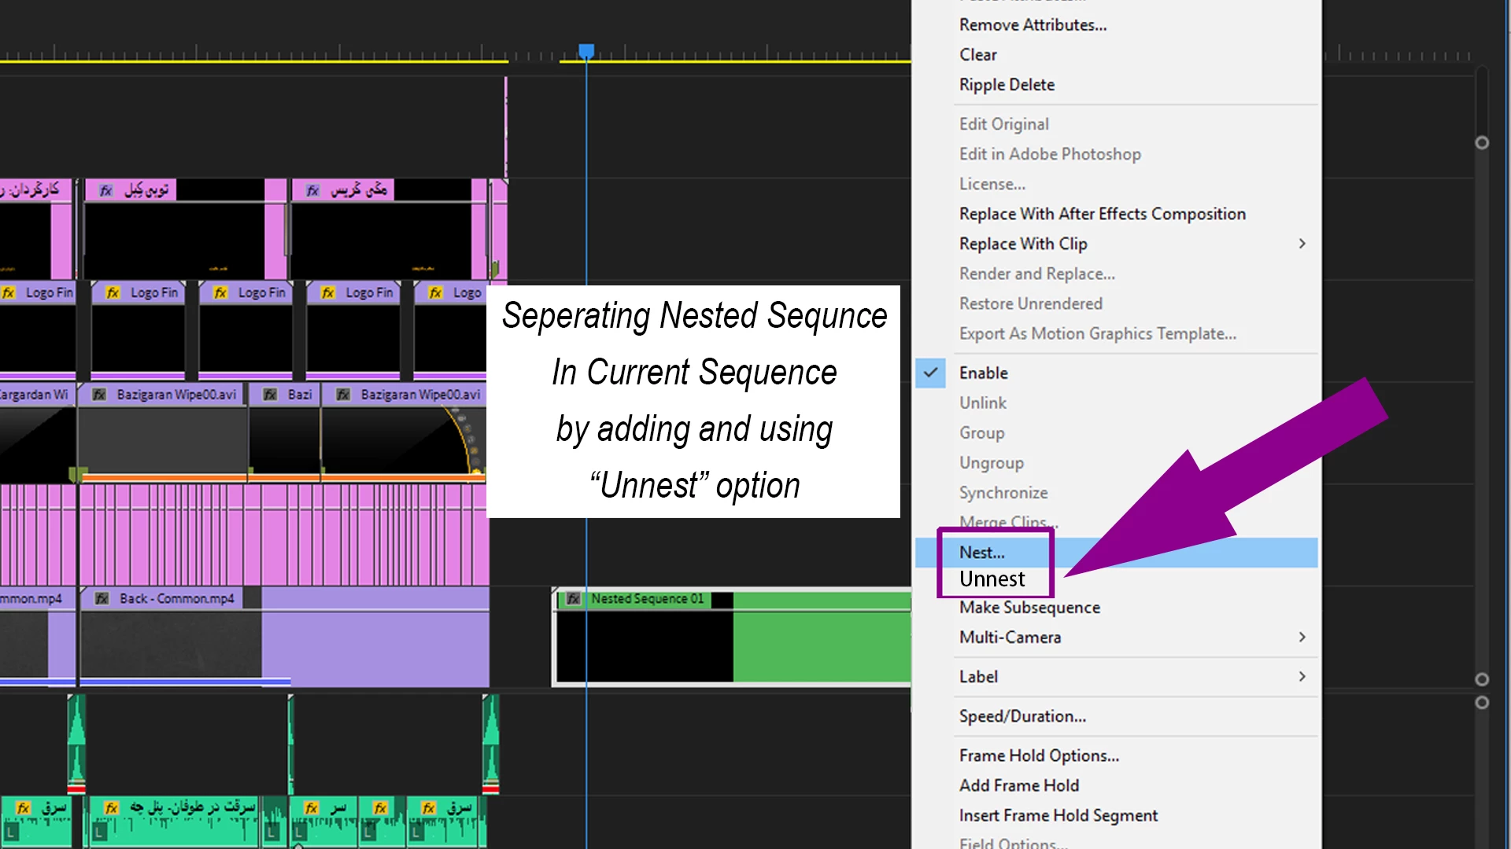Image resolution: width=1511 pixels, height=849 pixels.
Task: Select the Unnest menu option
Action: (x=992, y=579)
